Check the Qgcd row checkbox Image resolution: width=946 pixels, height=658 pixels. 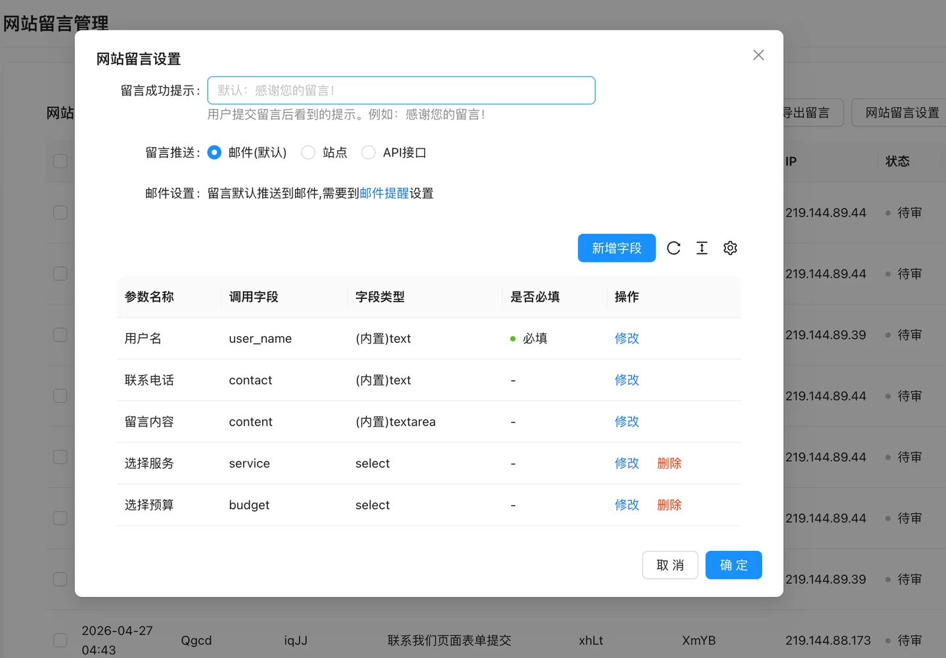(x=60, y=640)
